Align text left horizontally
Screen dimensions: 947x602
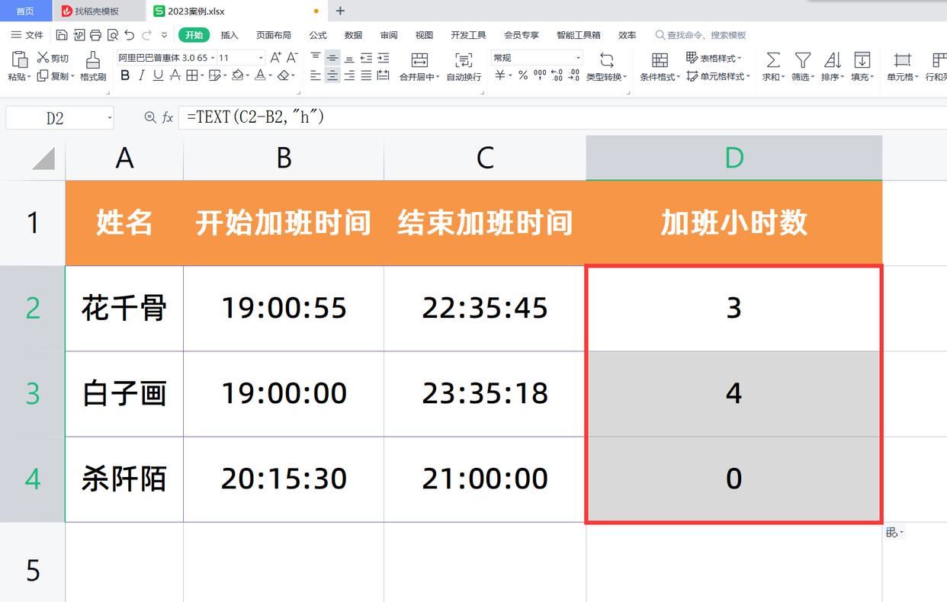[x=316, y=75]
